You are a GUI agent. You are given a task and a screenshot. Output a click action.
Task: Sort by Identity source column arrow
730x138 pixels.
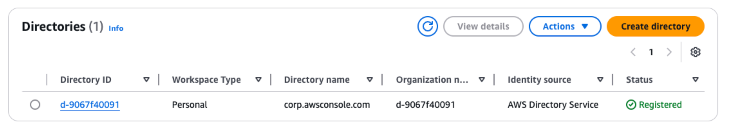coord(600,80)
